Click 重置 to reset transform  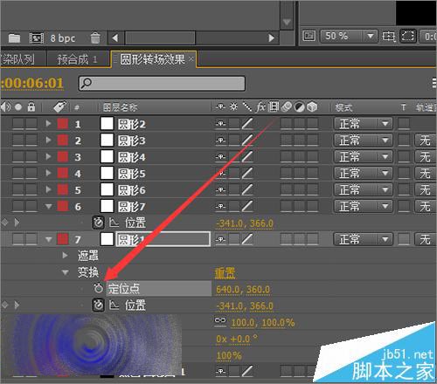tap(225, 273)
